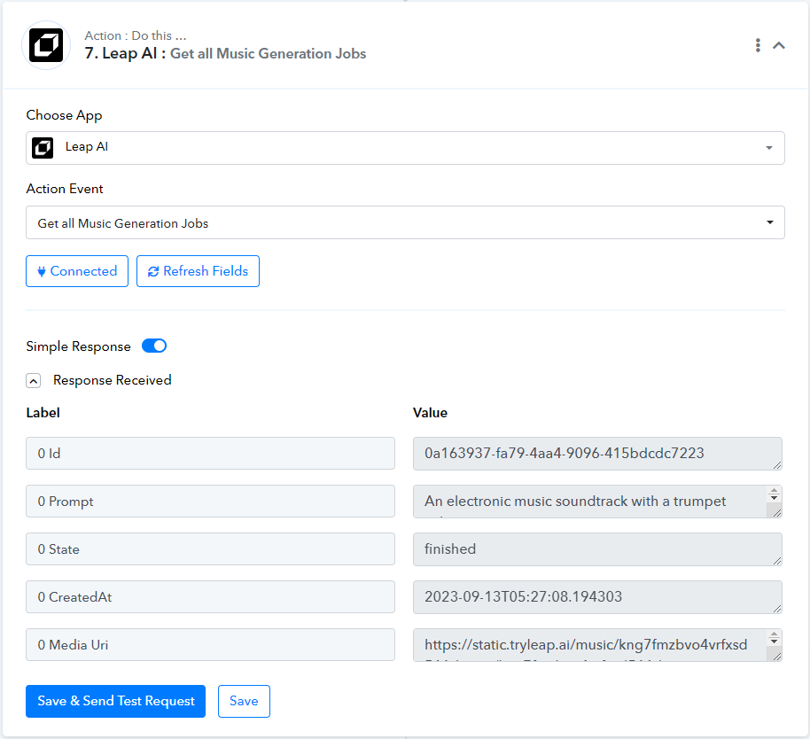
Task: Click the 0 Id label field
Action: [210, 454]
